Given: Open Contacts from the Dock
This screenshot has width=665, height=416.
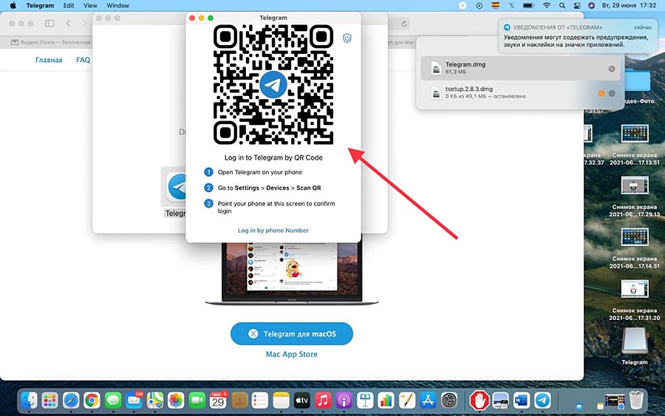Looking at the screenshot, I should 239,400.
